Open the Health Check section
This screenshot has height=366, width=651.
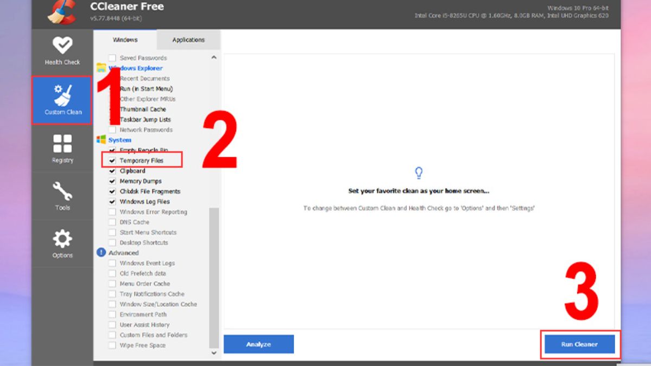(x=62, y=50)
